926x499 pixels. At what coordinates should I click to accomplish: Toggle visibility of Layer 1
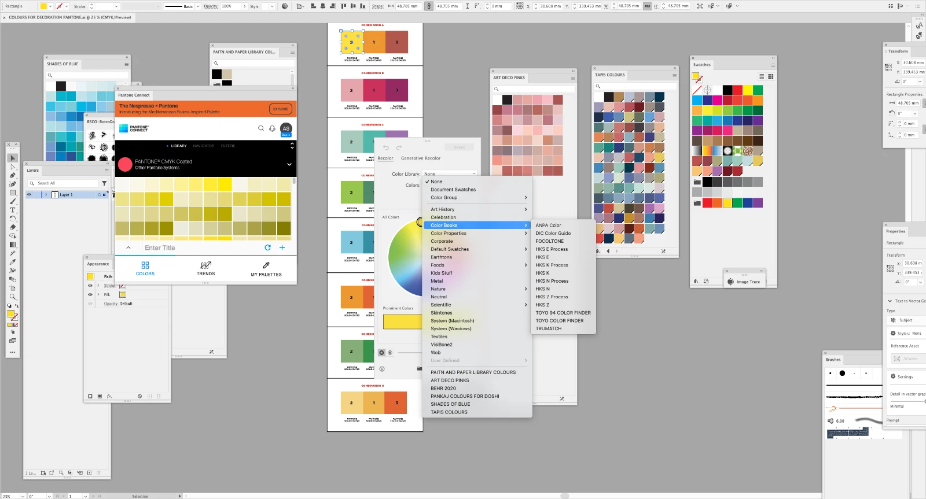30,195
